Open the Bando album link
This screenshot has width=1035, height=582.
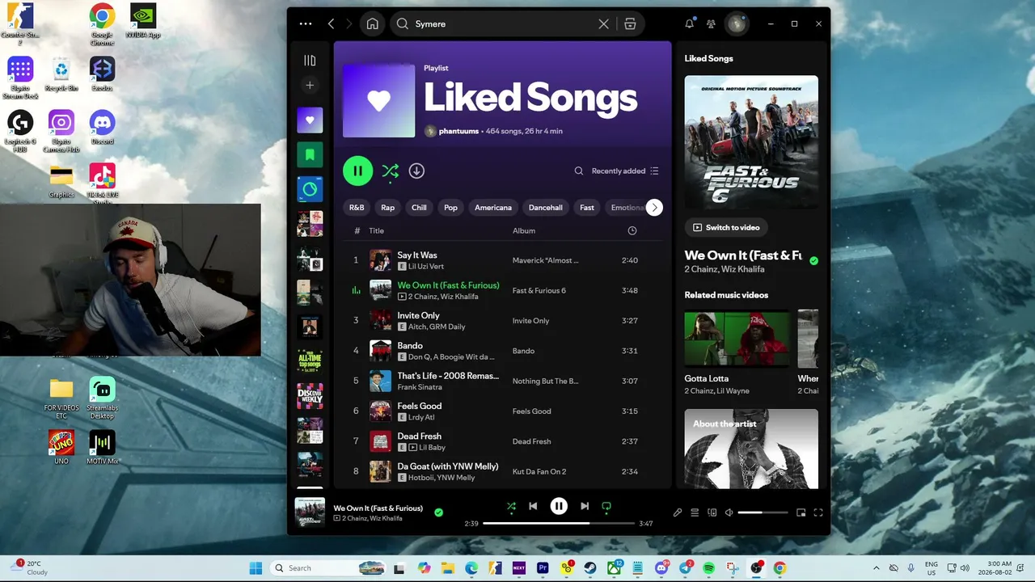524,352
